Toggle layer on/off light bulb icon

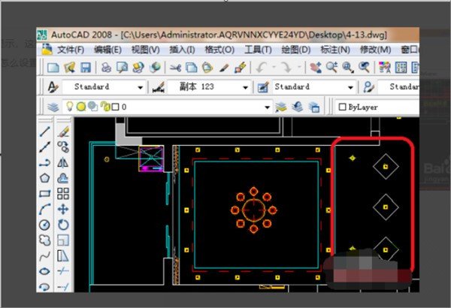[x=69, y=107]
